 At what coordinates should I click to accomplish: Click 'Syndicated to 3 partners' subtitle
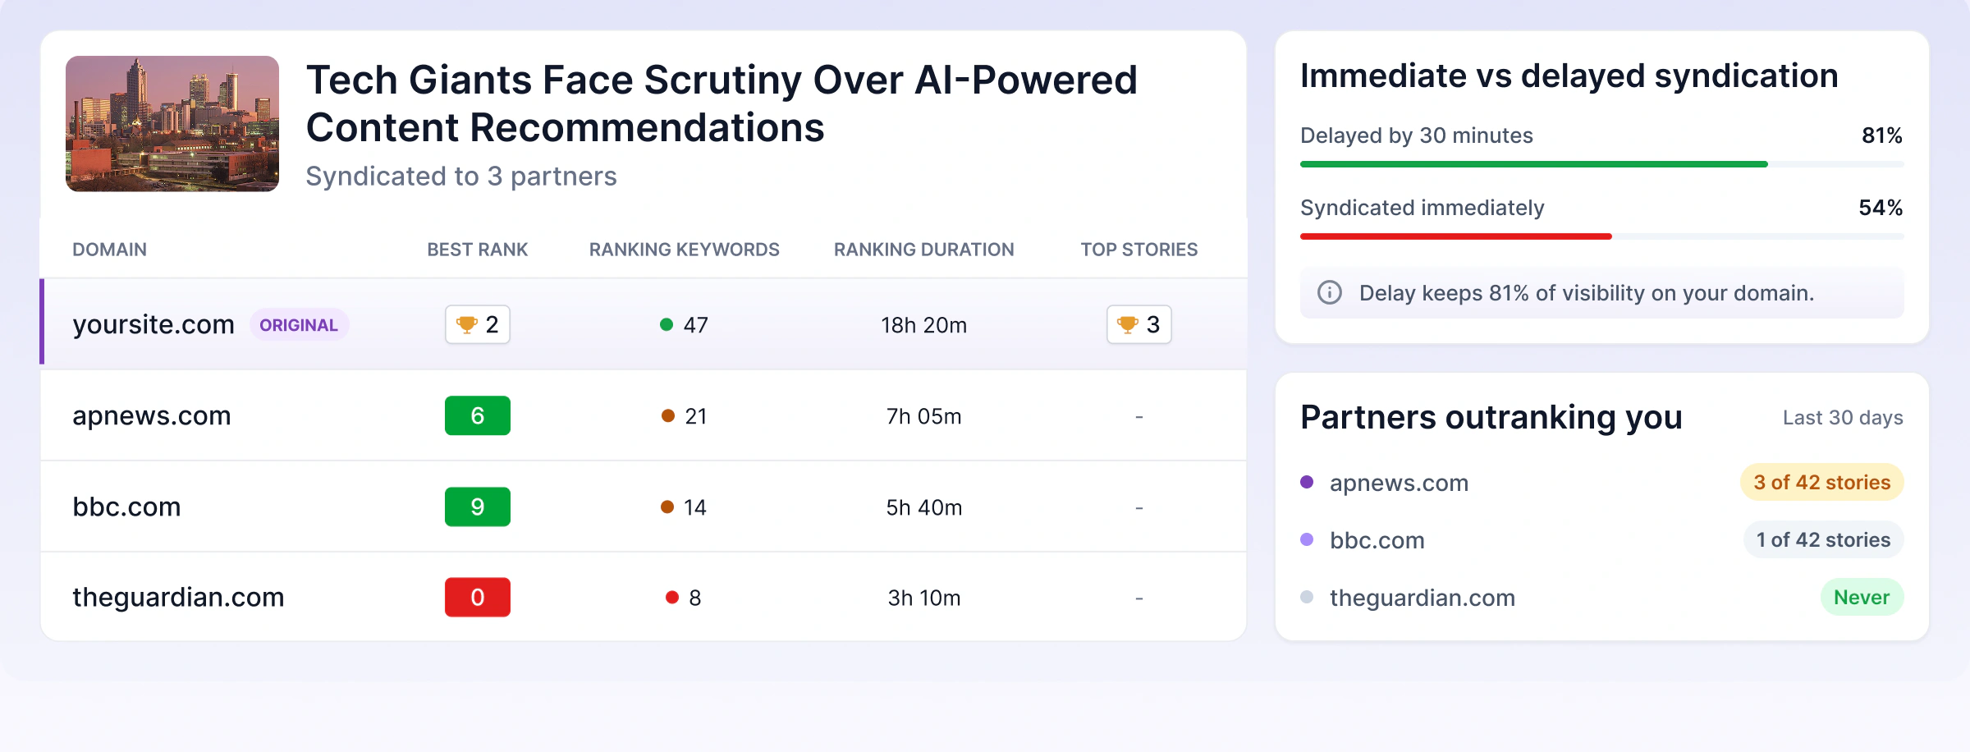tap(461, 177)
